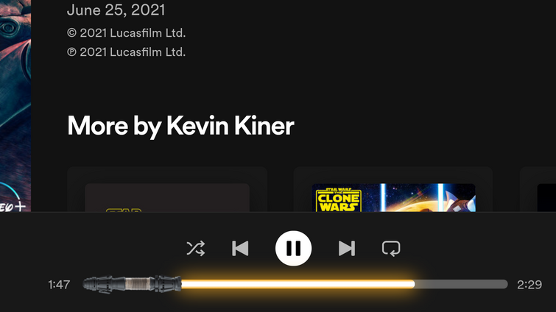The image size is (556, 312).
Task: Click the ℗ 2021 Lucasfilm Ltd. line
Action: click(126, 52)
